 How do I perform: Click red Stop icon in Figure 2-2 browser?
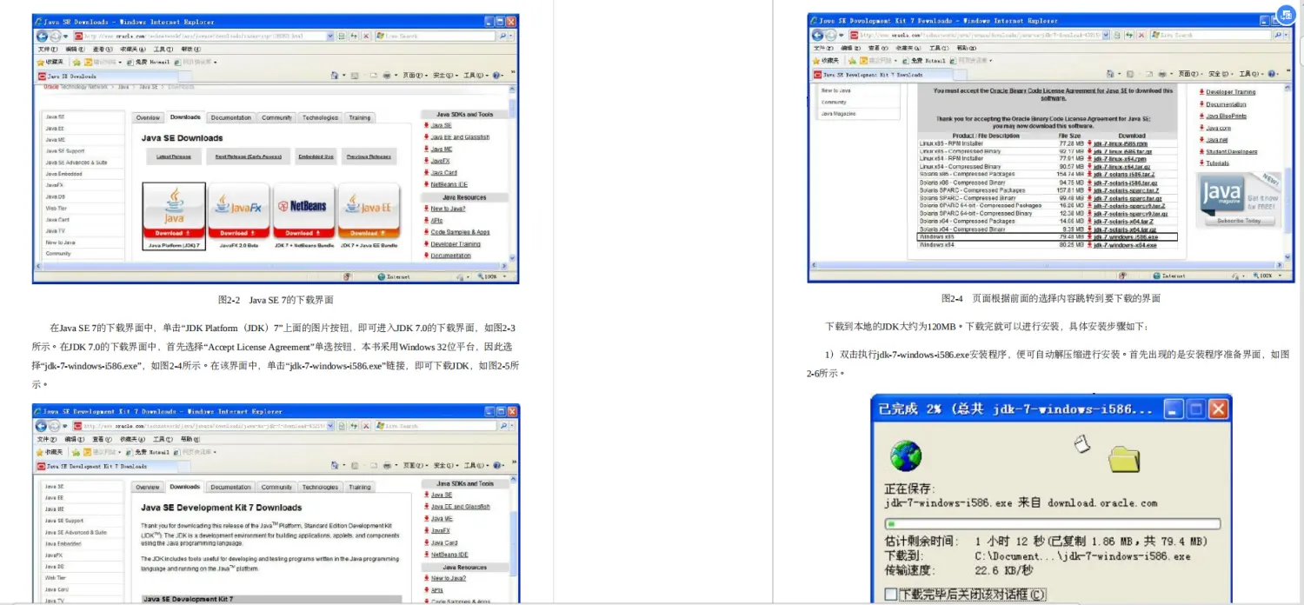(366, 37)
